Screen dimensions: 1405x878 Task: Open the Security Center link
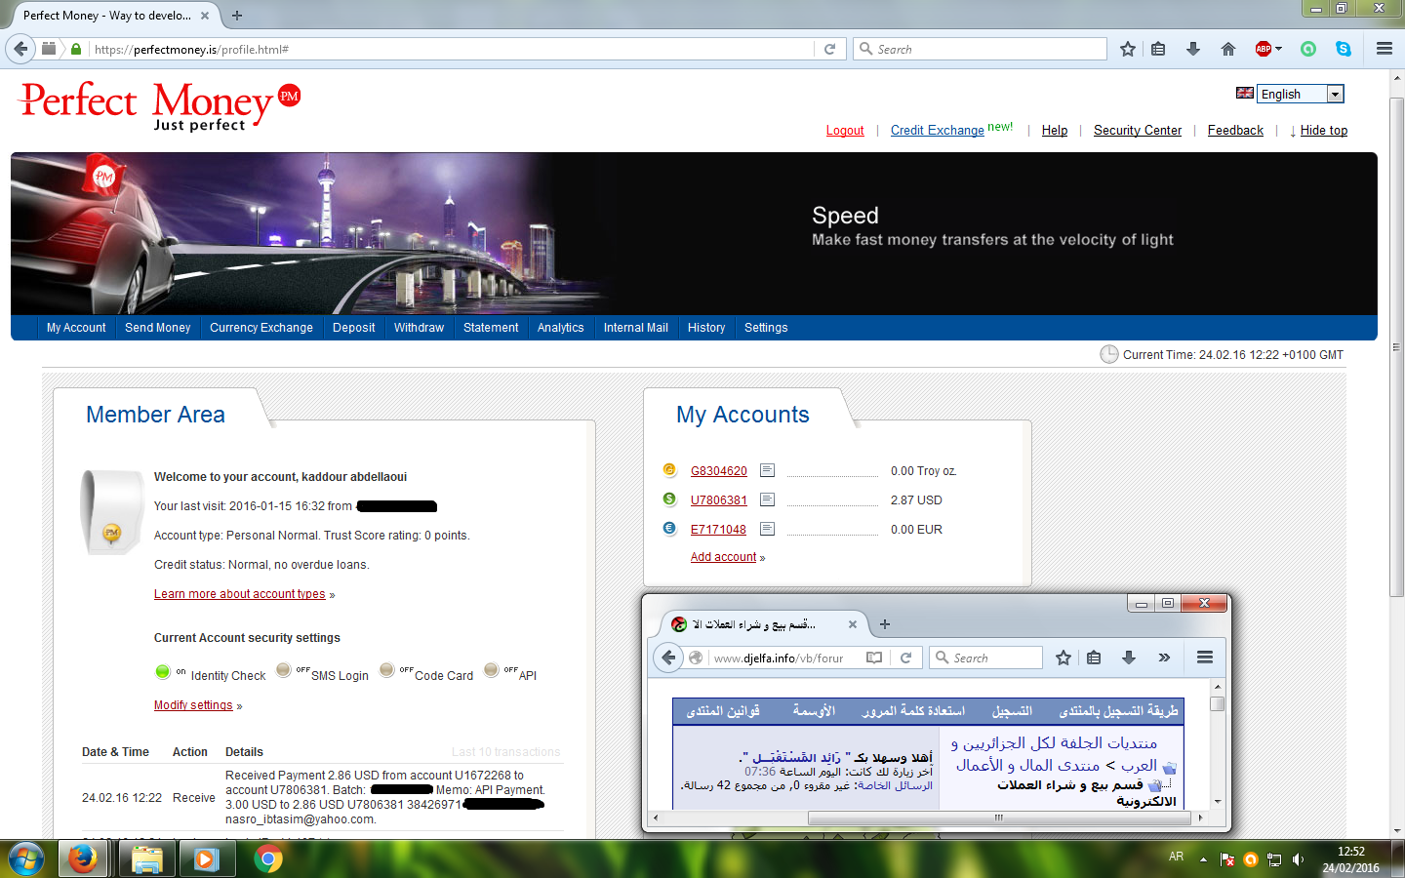[x=1138, y=131]
